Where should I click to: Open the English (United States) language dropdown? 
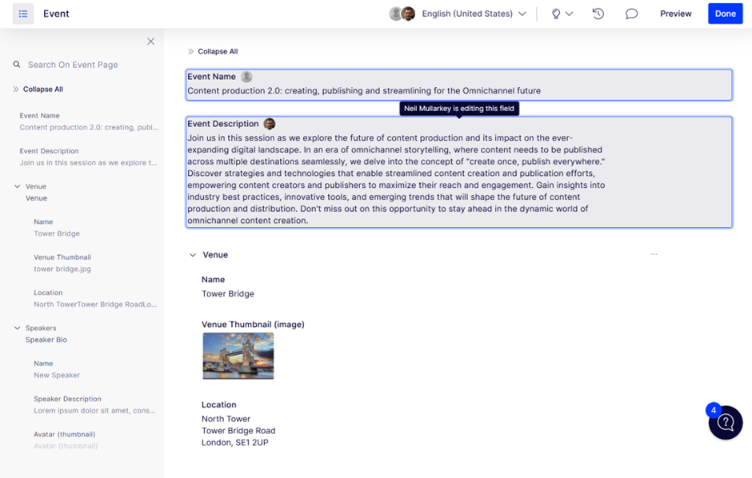pyautogui.click(x=474, y=14)
